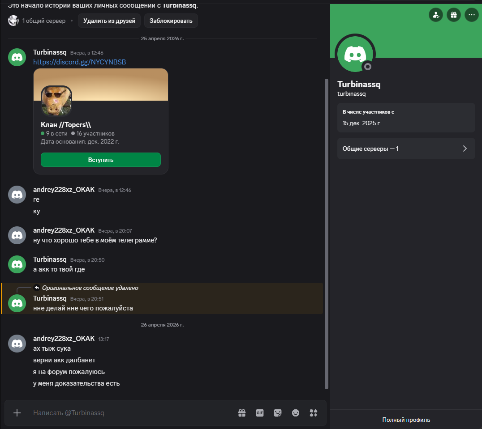This screenshot has height=429, width=482.
Task: Open Полный профиль at panel bottom
Action: coord(406,420)
